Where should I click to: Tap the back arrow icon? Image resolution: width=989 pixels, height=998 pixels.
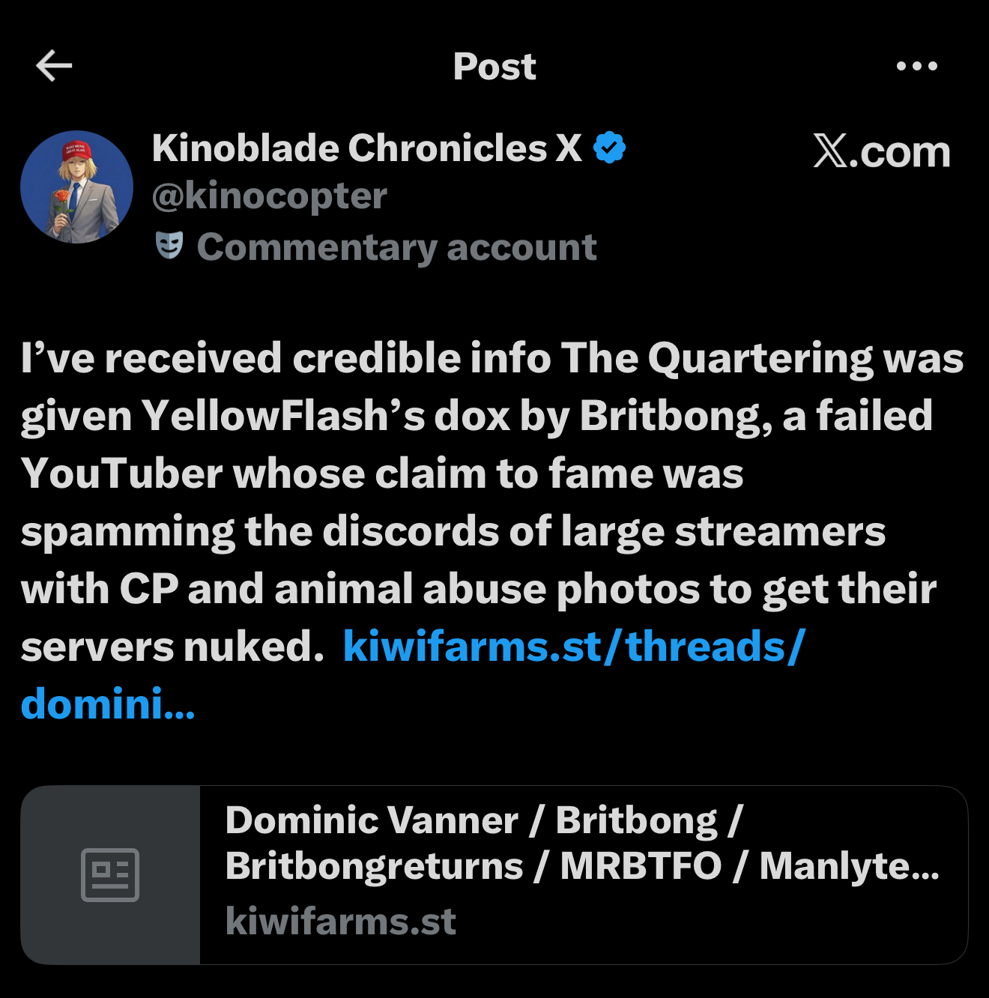coord(54,66)
